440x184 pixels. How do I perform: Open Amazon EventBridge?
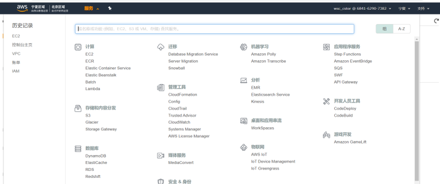coord(353,61)
